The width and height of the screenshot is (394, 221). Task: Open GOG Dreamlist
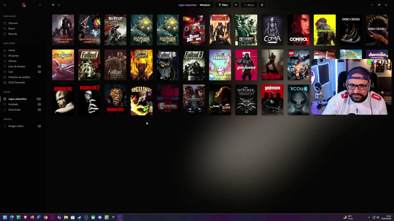(16, 83)
